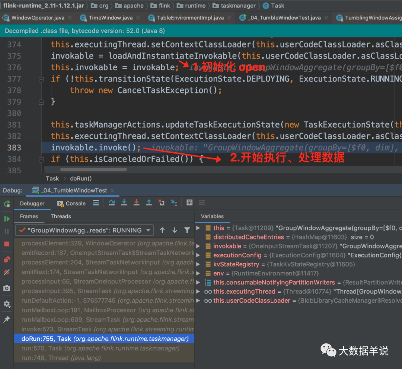
Task: Rerun the _04_TumbleWindowTest debug configuration
Action: [7, 204]
